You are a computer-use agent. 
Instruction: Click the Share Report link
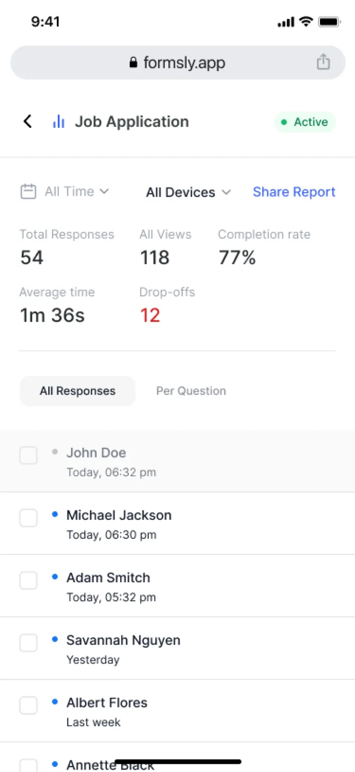click(x=294, y=192)
